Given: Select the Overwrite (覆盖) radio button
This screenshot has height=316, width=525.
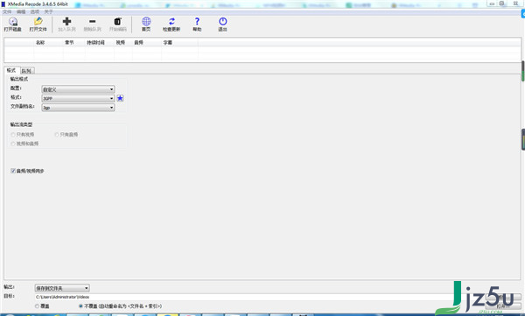Looking at the screenshot, I should click(x=37, y=306).
